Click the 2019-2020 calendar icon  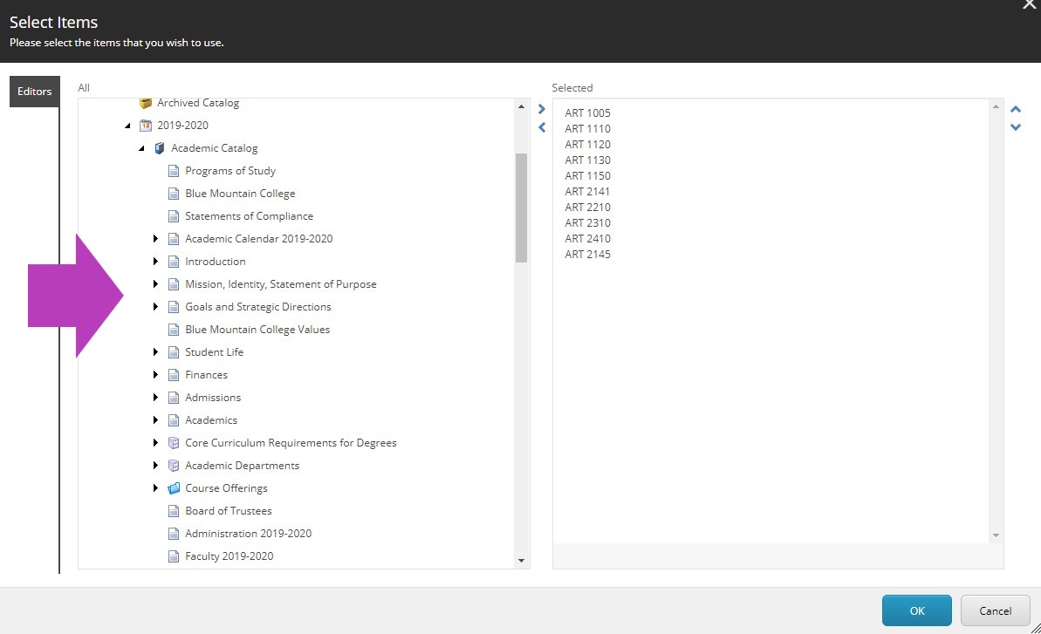coord(146,126)
